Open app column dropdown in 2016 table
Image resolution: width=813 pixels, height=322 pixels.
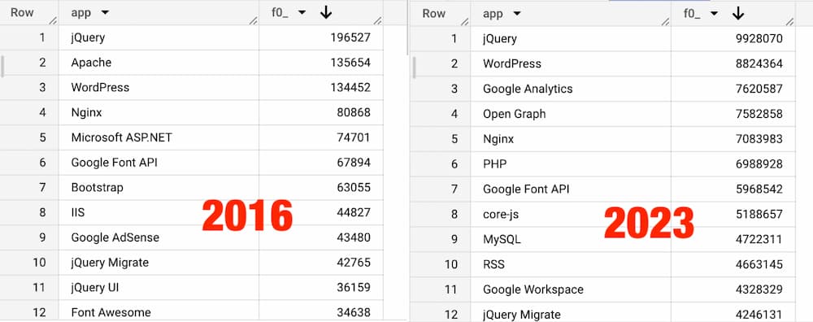[x=105, y=13]
